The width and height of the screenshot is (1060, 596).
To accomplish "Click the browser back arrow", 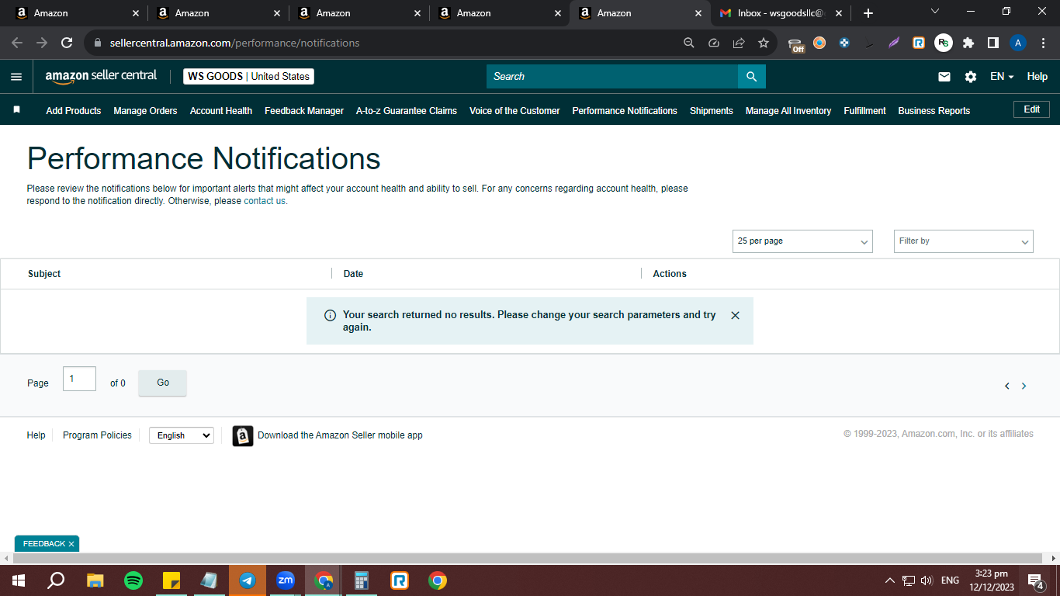I will point(17,43).
